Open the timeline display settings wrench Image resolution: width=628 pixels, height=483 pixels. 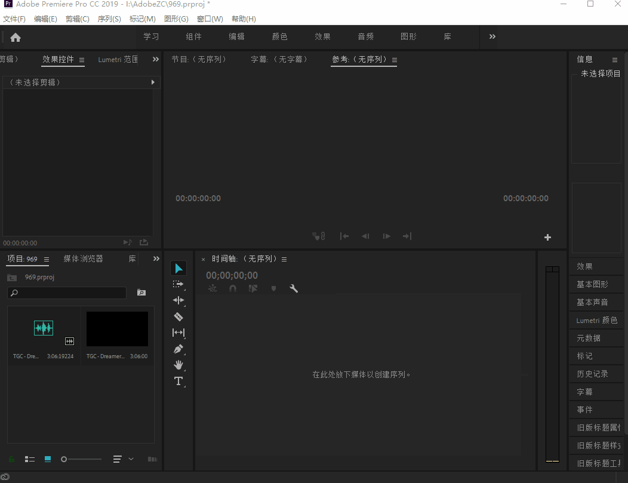coord(294,288)
